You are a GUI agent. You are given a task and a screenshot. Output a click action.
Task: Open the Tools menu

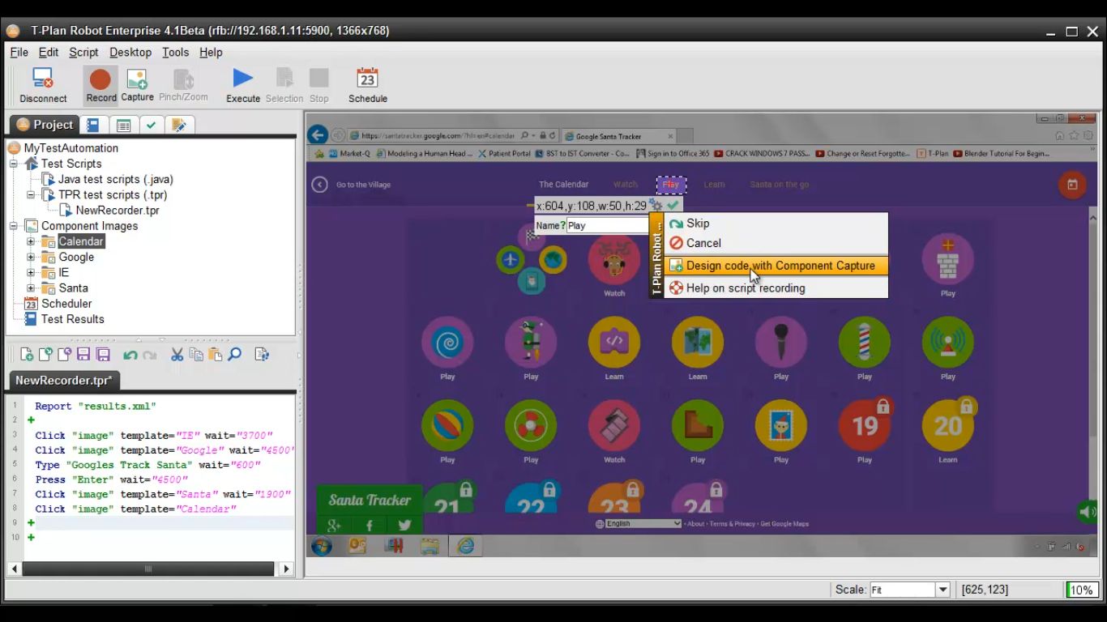click(175, 52)
